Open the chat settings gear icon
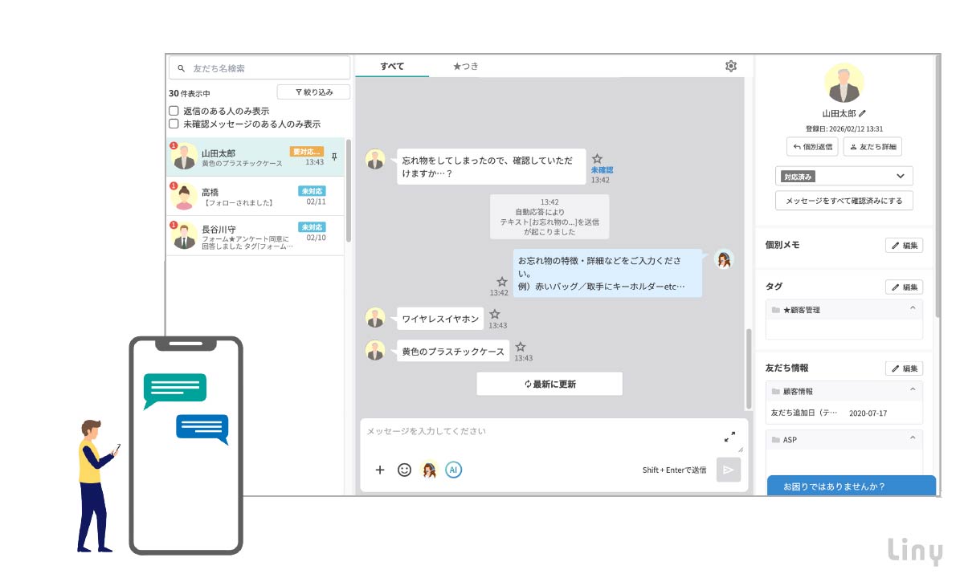The image size is (964, 578). (730, 66)
